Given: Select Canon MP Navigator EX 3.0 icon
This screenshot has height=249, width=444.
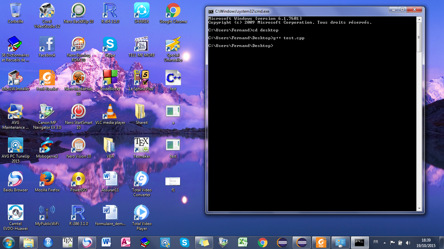Looking at the screenshot, I should [x=47, y=116].
